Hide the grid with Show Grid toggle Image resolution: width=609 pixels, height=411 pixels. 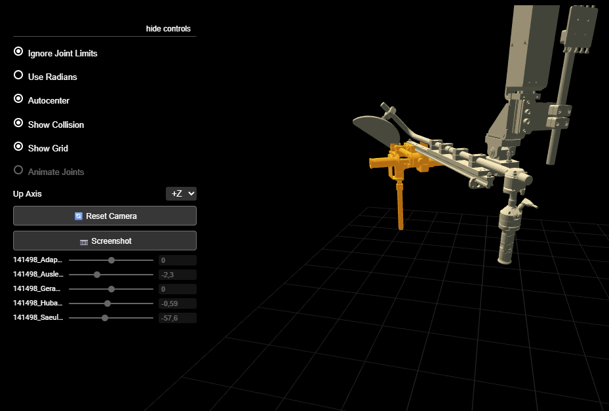tap(19, 147)
